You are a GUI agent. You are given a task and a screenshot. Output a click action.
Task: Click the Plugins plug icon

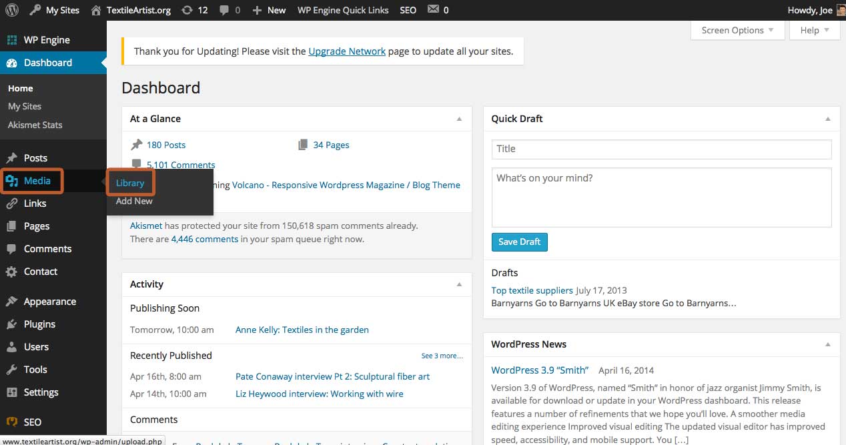click(12, 324)
